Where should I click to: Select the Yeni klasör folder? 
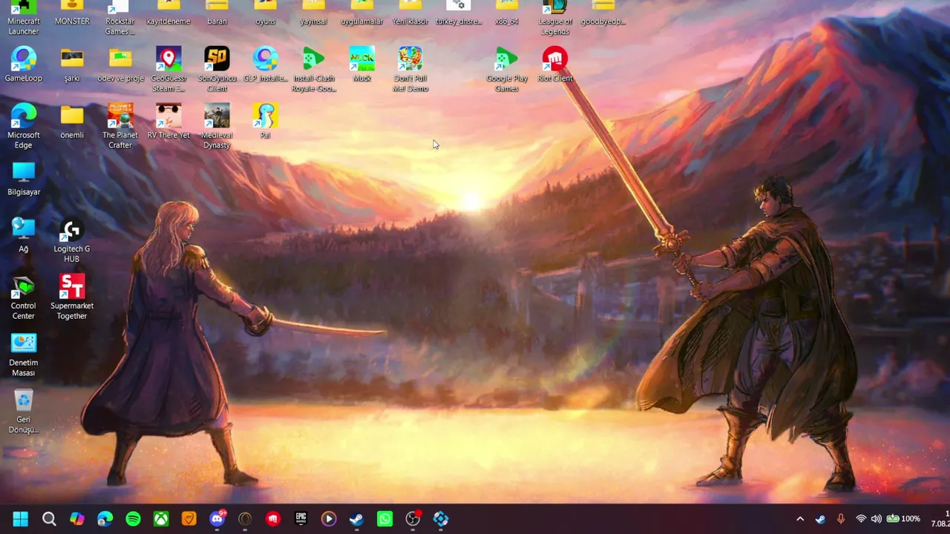pyautogui.click(x=410, y=13)
